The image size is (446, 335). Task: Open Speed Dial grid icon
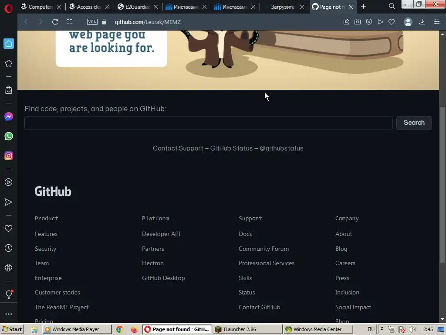click(69, 22)
